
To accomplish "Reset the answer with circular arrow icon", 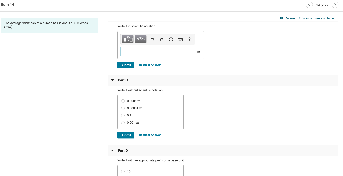I will pos(171,39).
